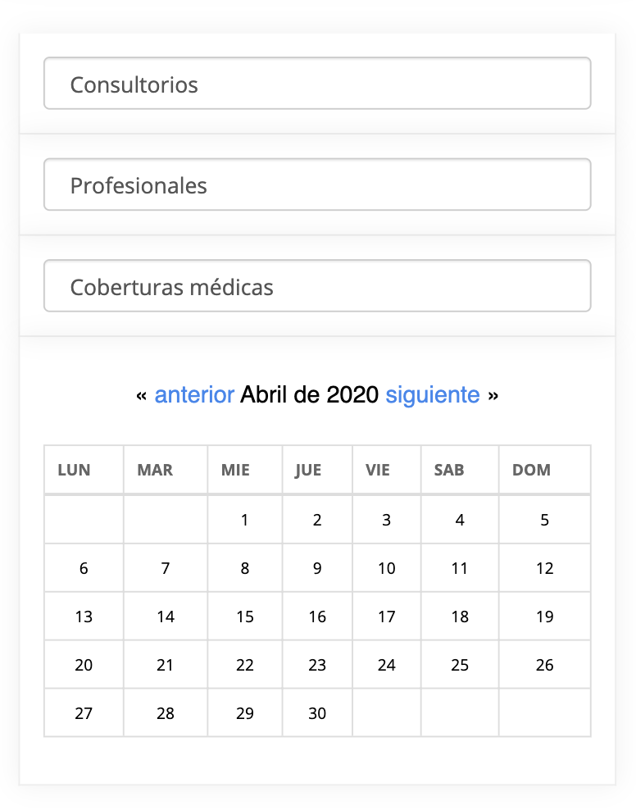This screenshot has width=636, height=810.
Task: Choose day 26 in the calendar
Action: (x=545, y=665)
